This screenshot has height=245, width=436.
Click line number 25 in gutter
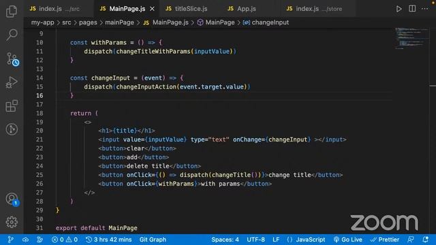coord(40,175)
